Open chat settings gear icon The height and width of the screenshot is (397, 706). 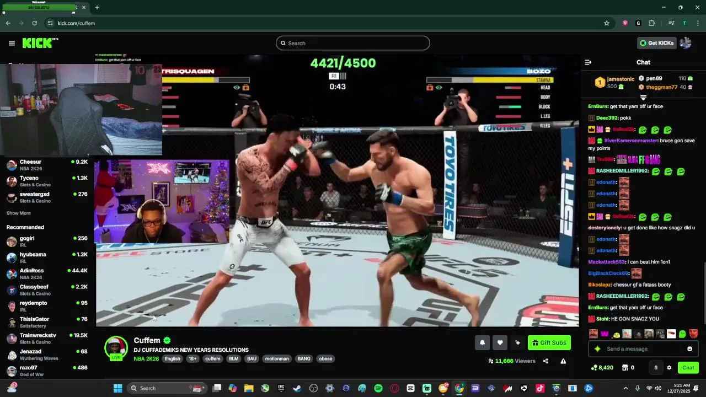pyautogui.click(x=669, y=368)
